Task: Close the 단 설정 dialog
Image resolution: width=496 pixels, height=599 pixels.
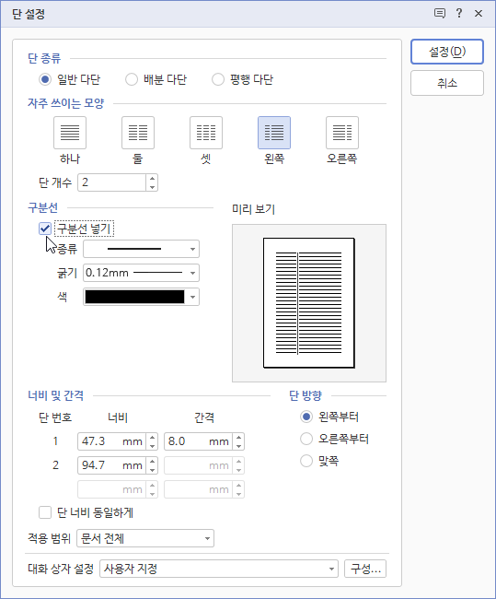Action: point(479,14)
